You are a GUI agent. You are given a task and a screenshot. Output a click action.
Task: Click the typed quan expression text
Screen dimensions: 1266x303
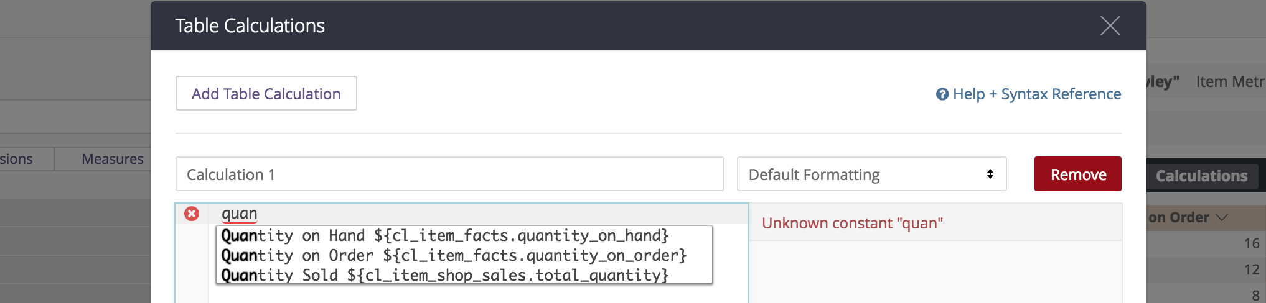tap(239, 214)
